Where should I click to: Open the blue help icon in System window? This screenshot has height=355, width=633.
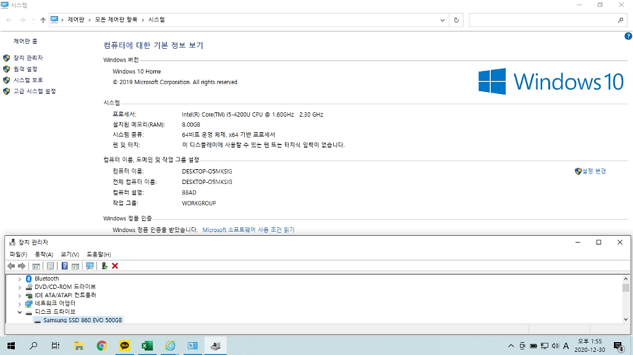coord(628,36)
